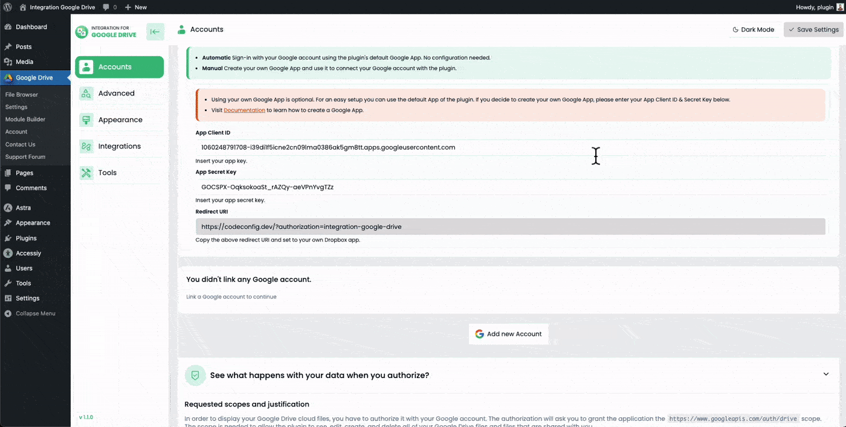Screen dimensions: 846x427
Task: Click Integration Google Drive site name
Action: (x=62, y=7)
